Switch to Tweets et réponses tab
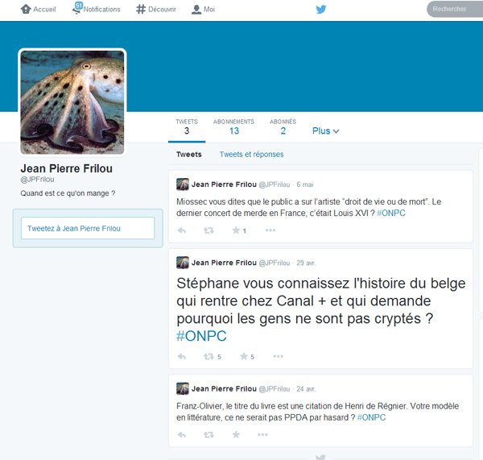 251,155
